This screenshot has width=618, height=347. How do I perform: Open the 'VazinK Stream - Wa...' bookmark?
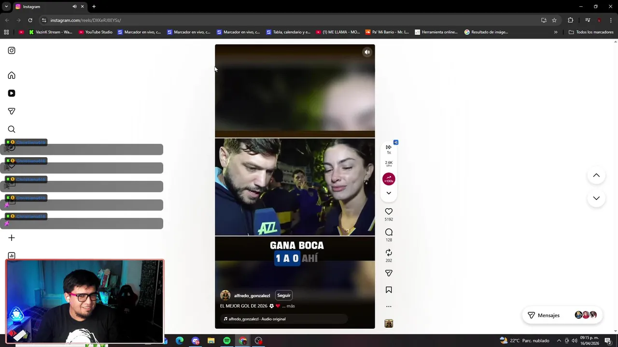click(x=51, y=32)
